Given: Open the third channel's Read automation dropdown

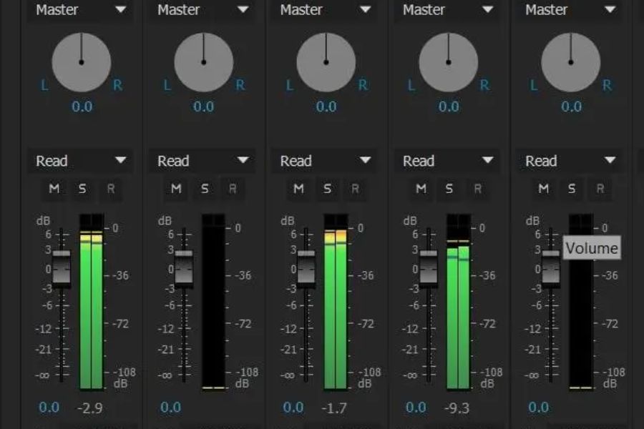Looking at the screenshot, I should tap(325, 161).
